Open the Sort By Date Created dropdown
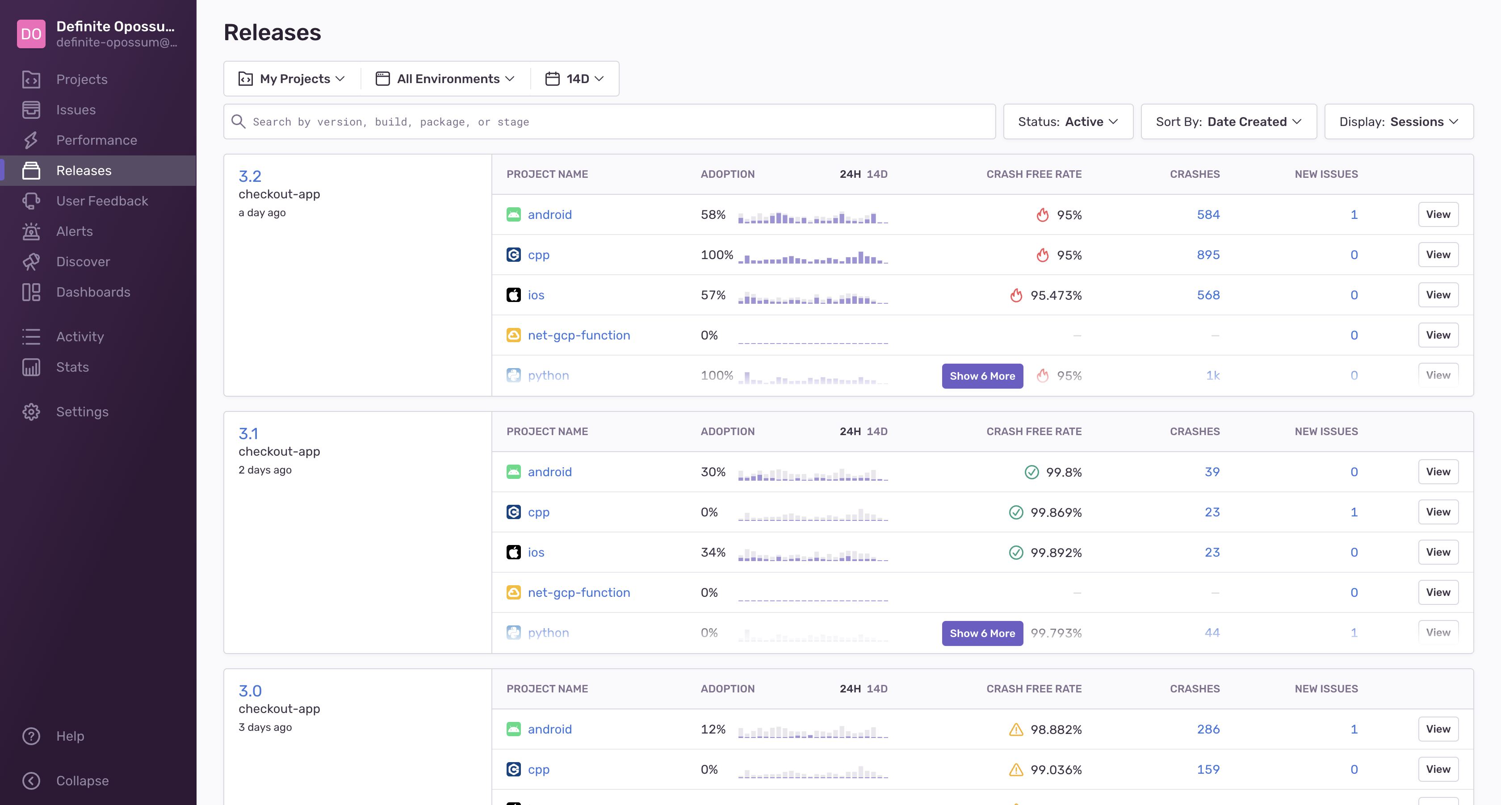 coord(1228,122)
